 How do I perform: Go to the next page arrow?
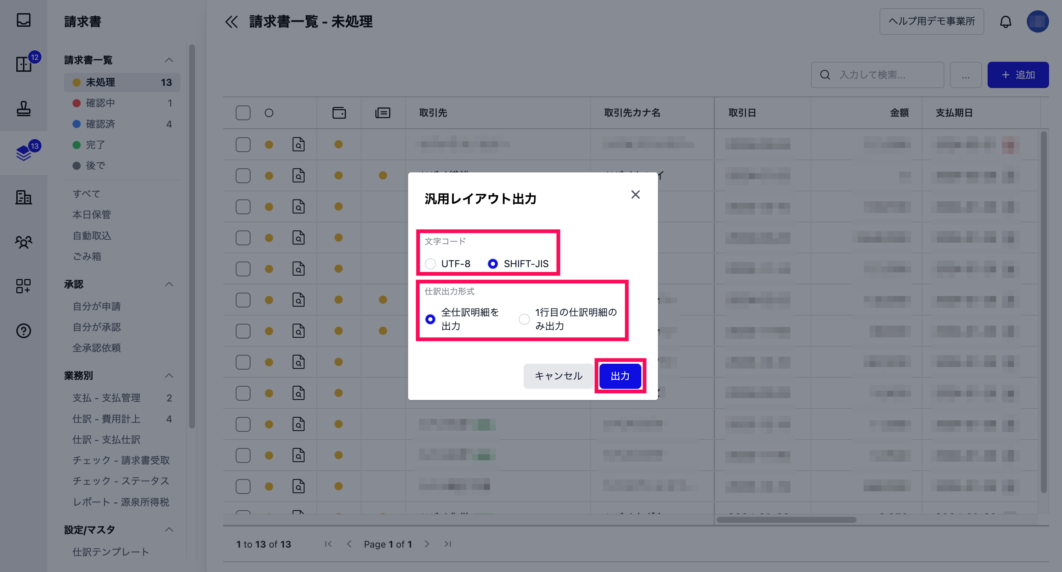coord(427,544)
